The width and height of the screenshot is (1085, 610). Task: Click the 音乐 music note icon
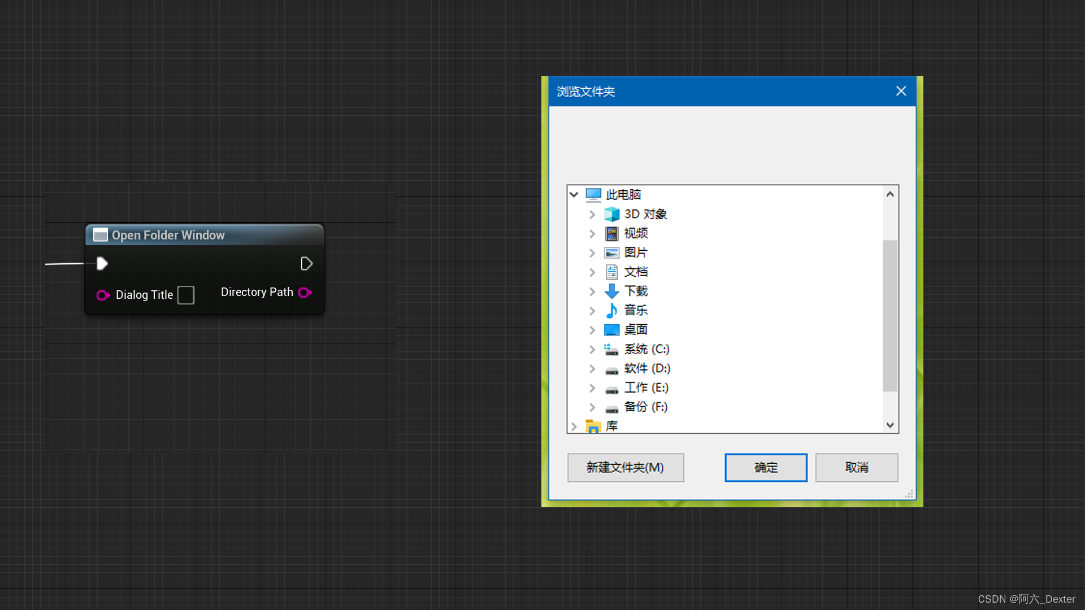(x=611, y=310)
